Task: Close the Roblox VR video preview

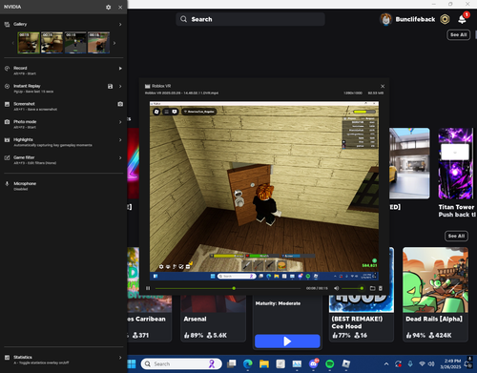Action: click(x=383, y=86)
